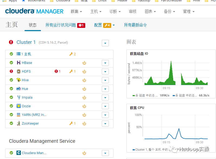Screen dimensions: 216x159
Task: Open the Hive service link
Action: pos(25,80)
